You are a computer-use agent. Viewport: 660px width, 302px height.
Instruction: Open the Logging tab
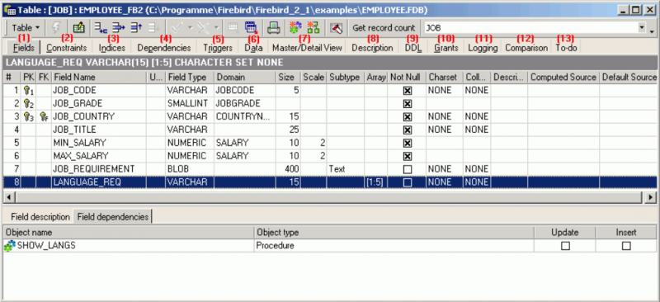(x=483, y=48)
